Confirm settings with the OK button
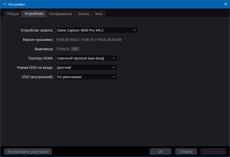The height and width of the screenshot is (157, 230). (160, 152)
